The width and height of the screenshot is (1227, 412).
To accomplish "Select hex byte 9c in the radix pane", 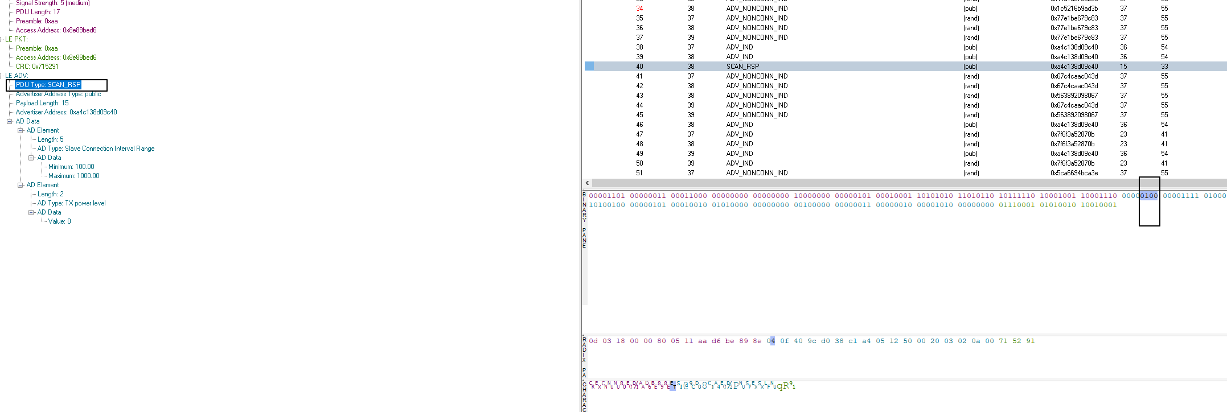I will click(812, 341).
